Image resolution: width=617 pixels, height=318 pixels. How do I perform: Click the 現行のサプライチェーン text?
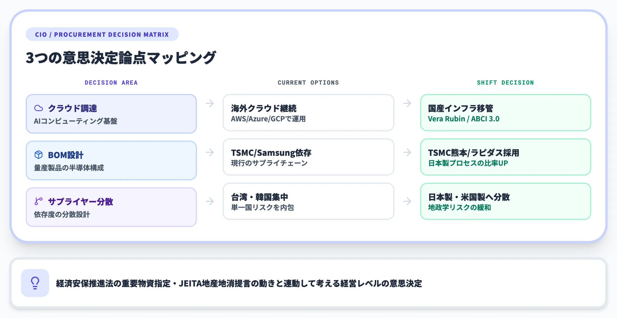tap(269, 163)
